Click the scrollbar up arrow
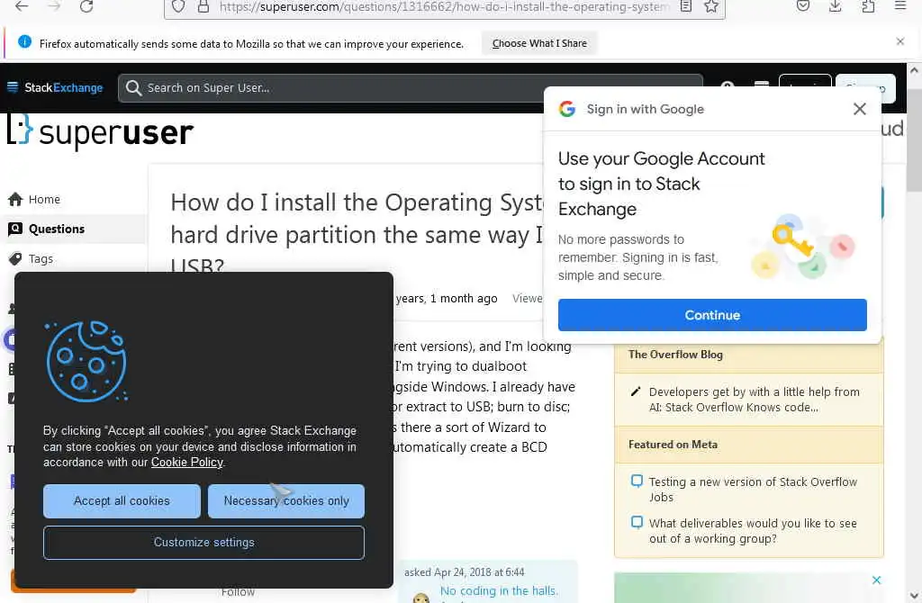Image resolution: width=922 pixels, height=603 pixels. 915,70
